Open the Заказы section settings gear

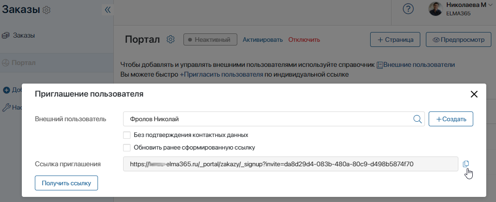click(x=46, y=10)
